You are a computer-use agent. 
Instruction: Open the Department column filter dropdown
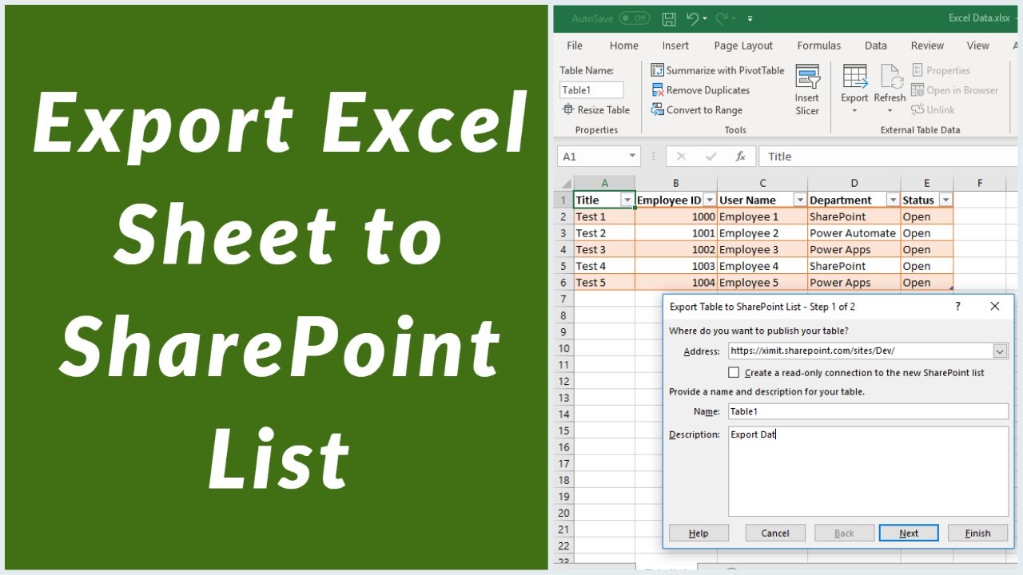pos(892,200)
